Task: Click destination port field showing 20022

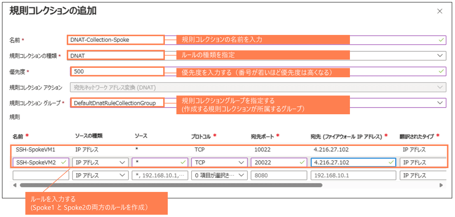Action: click(279, 163)
